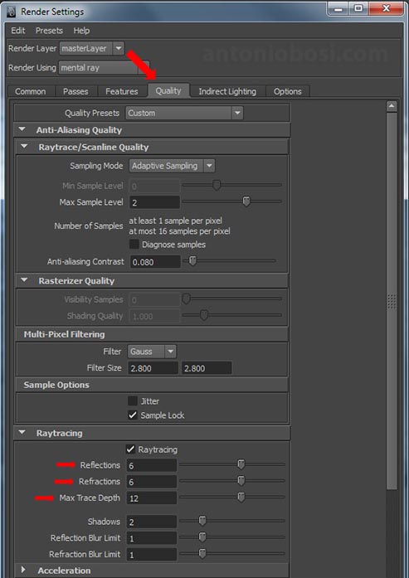Viewport: 409px width, 578px height.
Task: Collapse the Anti-Aliasing Quality section
Action: pyautogui.click(x=22, y=129)
